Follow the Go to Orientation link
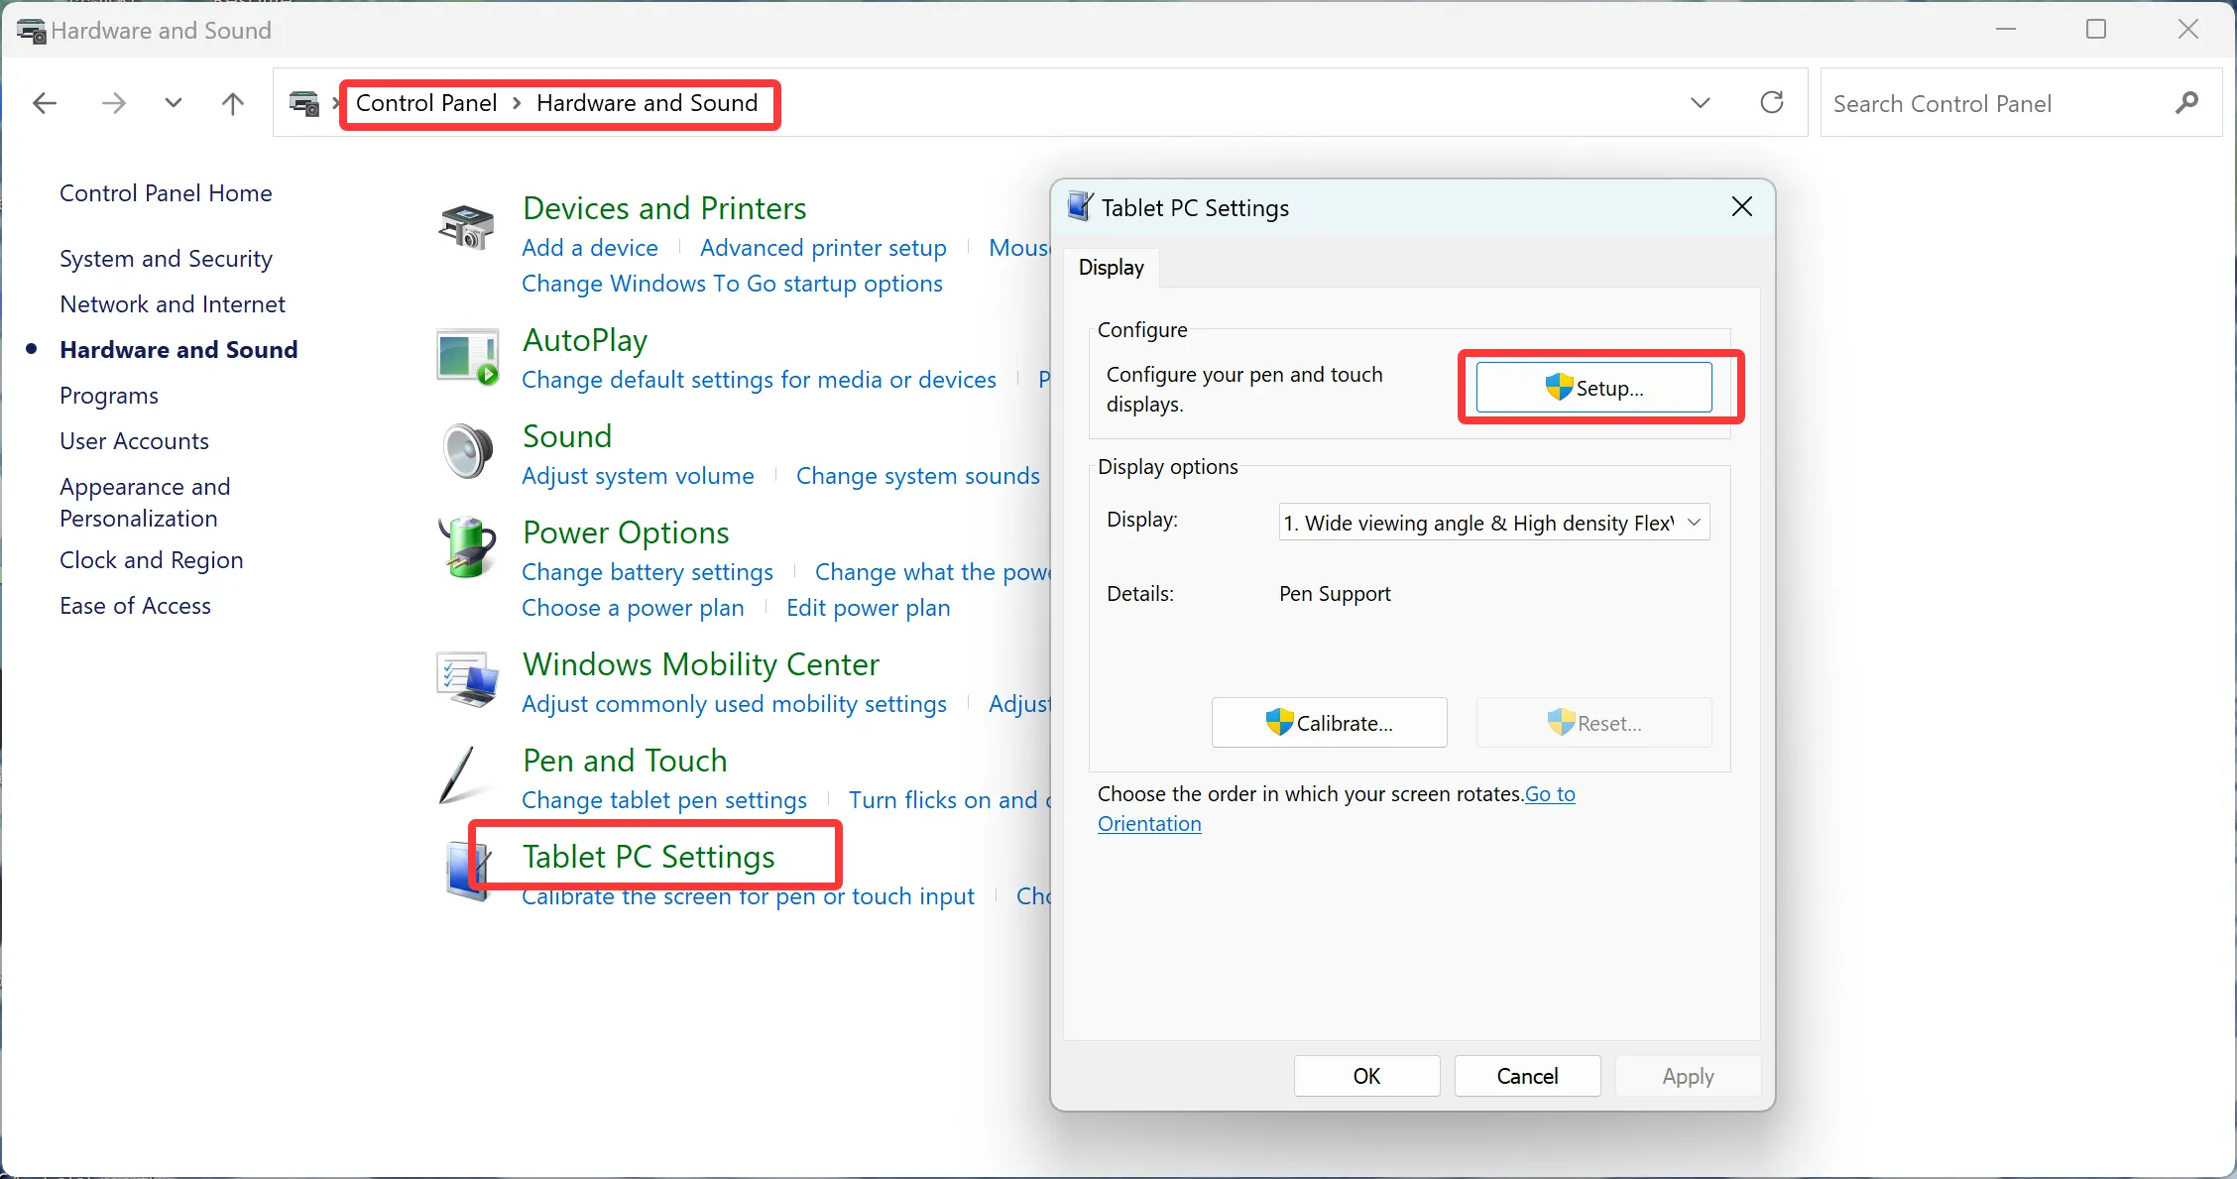The image size is (2237, 1179). (x=1337, y=809)
